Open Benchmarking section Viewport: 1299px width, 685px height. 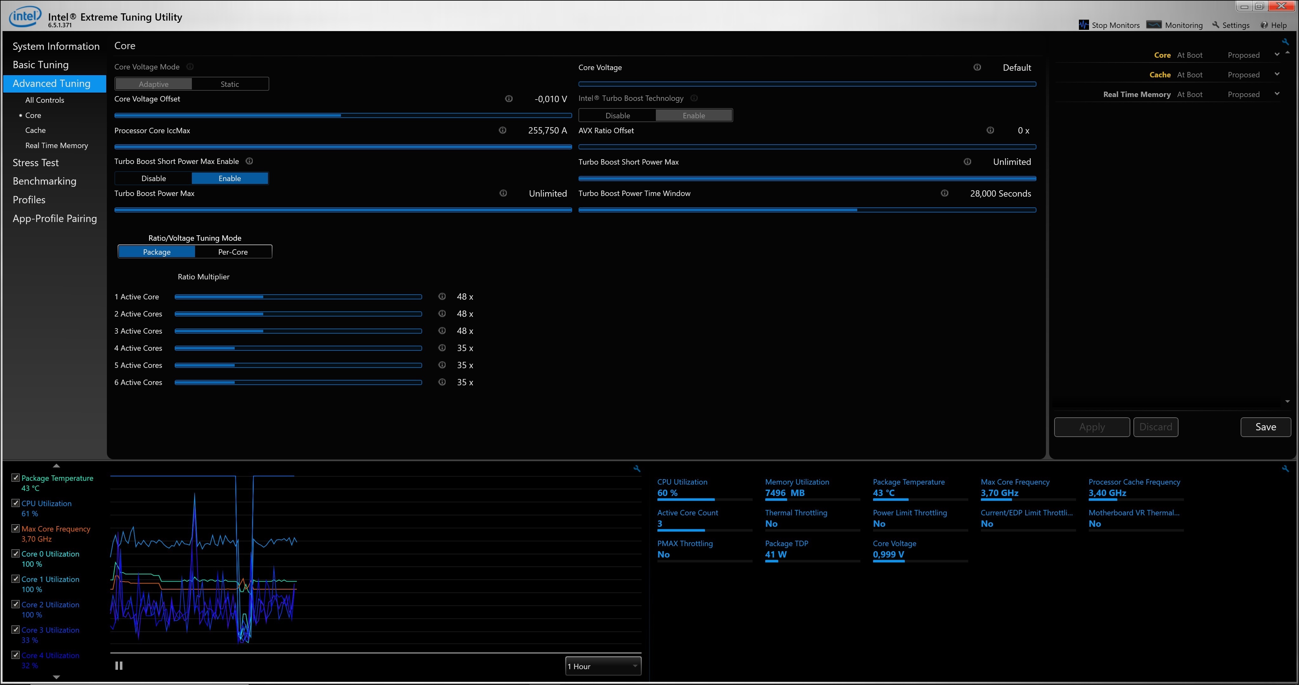[x=44, y=181]
